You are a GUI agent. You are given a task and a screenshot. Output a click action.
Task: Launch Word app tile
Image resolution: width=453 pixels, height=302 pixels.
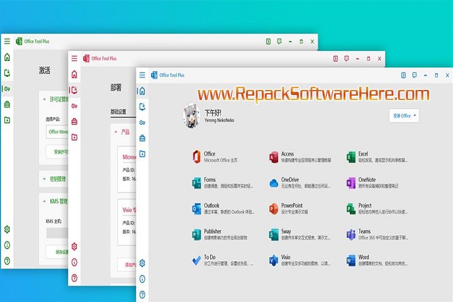(x=377, y=260)
